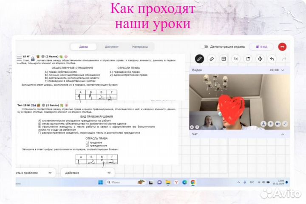Undo the last board action

point(272,59)
